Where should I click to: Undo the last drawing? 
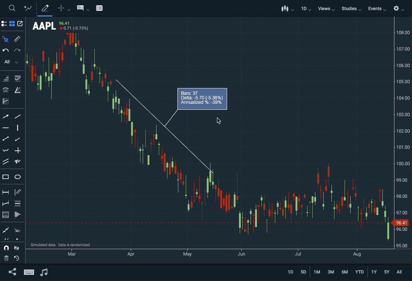pyautogui.click(x=6, y=50)
